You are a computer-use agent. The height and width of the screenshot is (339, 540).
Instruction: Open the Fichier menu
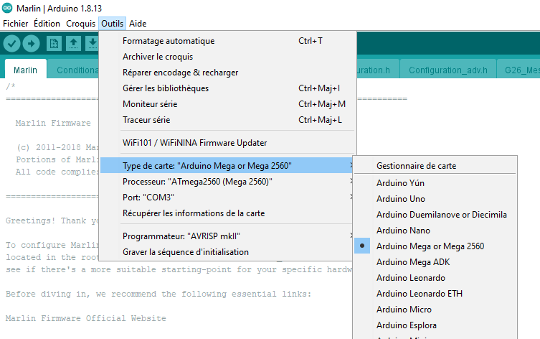(16, 24)
